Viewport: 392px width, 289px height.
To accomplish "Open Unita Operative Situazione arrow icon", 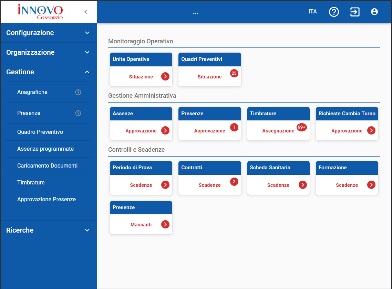I will point(165,76).
